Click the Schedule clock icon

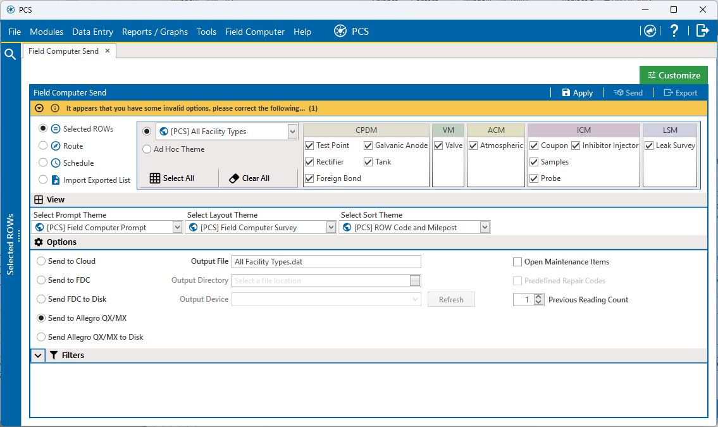pyautogui.click(x=56, y=163)
